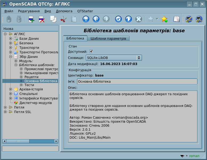Click the Ім'я name input field

(137, 82)
